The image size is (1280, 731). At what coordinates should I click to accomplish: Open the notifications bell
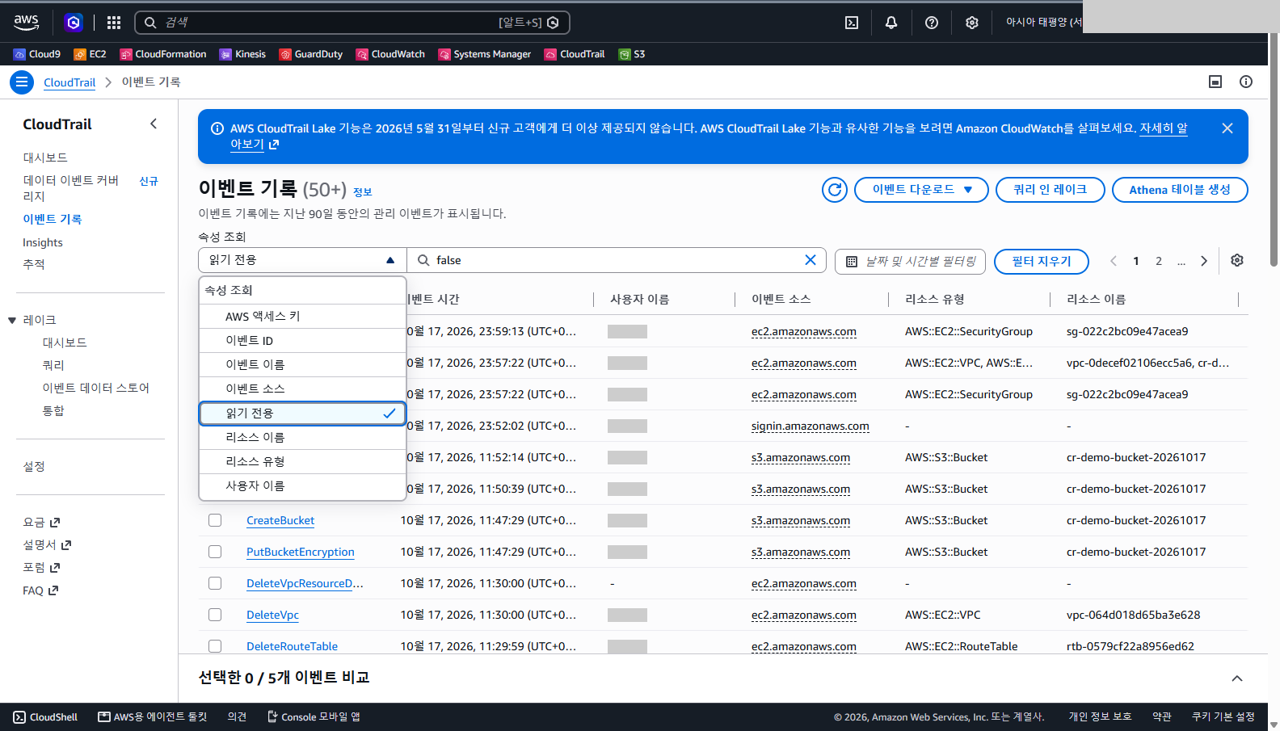891,23
